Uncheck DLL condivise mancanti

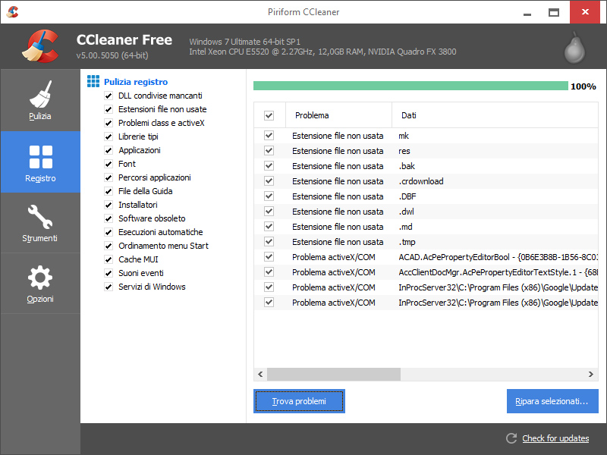109,96
